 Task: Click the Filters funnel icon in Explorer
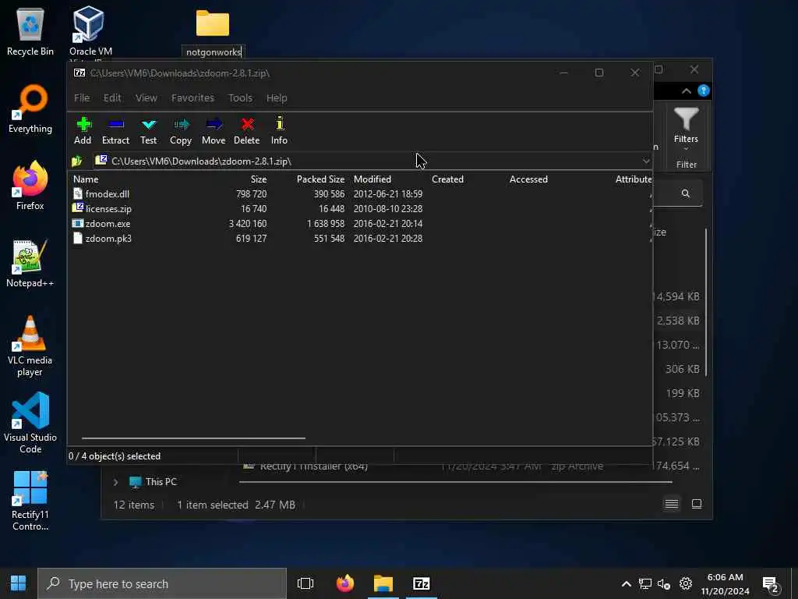pos(686,119)
